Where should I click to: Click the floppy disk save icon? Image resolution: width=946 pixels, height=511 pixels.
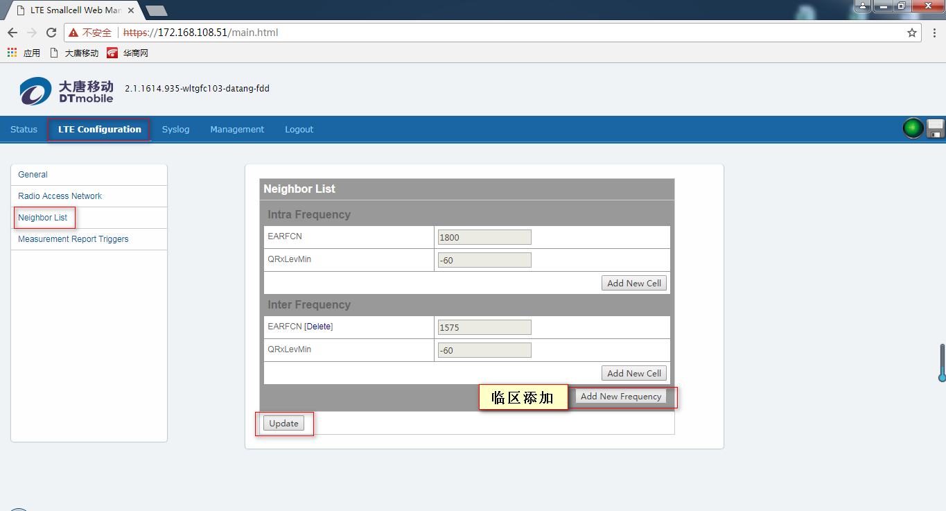pyautogui.click(x=935, y=129)
